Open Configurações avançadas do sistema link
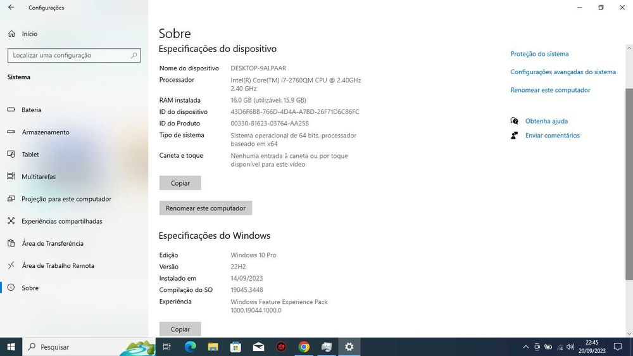 pyautogui.click(x=563, y=72)
